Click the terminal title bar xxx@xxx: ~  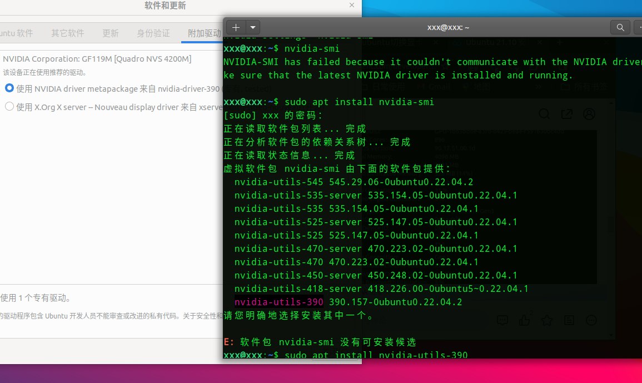point(448,27)
